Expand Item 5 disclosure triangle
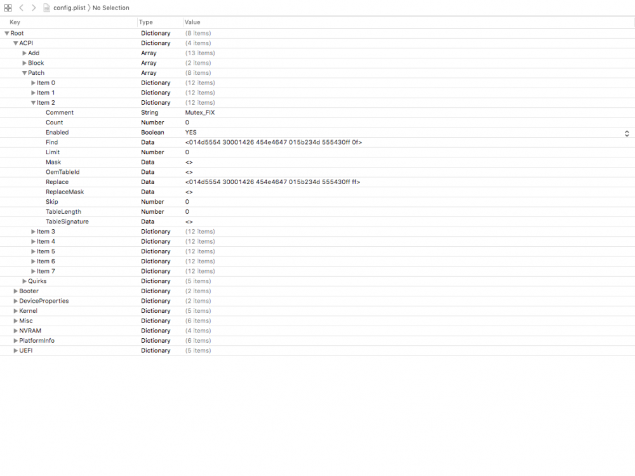635x476 pixels. (33, 251)
